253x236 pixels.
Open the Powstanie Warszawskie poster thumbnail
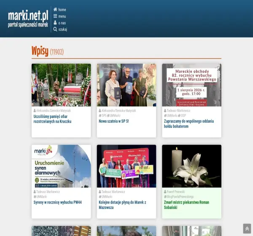click(192, 85)
